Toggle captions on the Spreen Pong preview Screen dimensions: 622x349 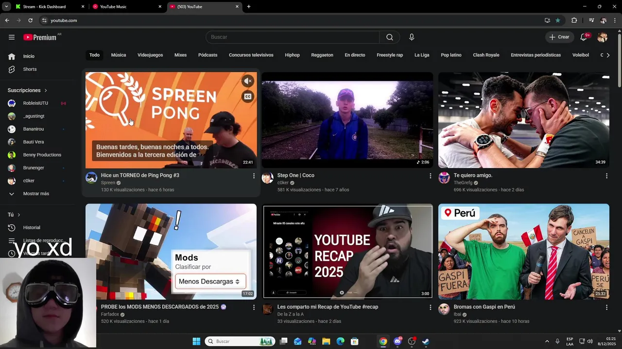[x=248, y=96]
